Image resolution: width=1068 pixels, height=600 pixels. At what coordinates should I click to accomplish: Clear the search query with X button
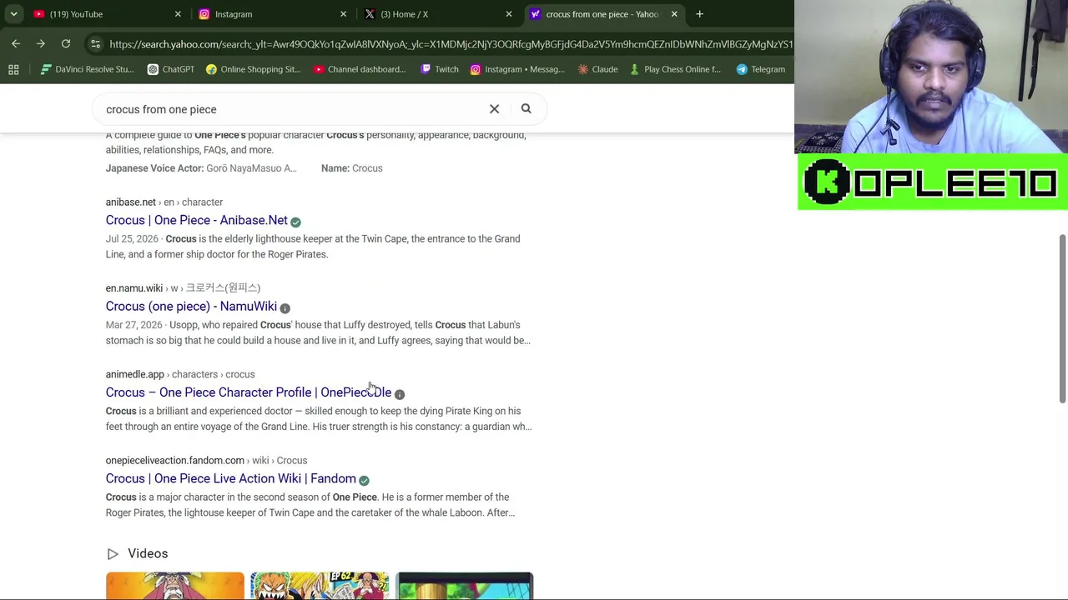pyautogui.click(x=494, y=108)
